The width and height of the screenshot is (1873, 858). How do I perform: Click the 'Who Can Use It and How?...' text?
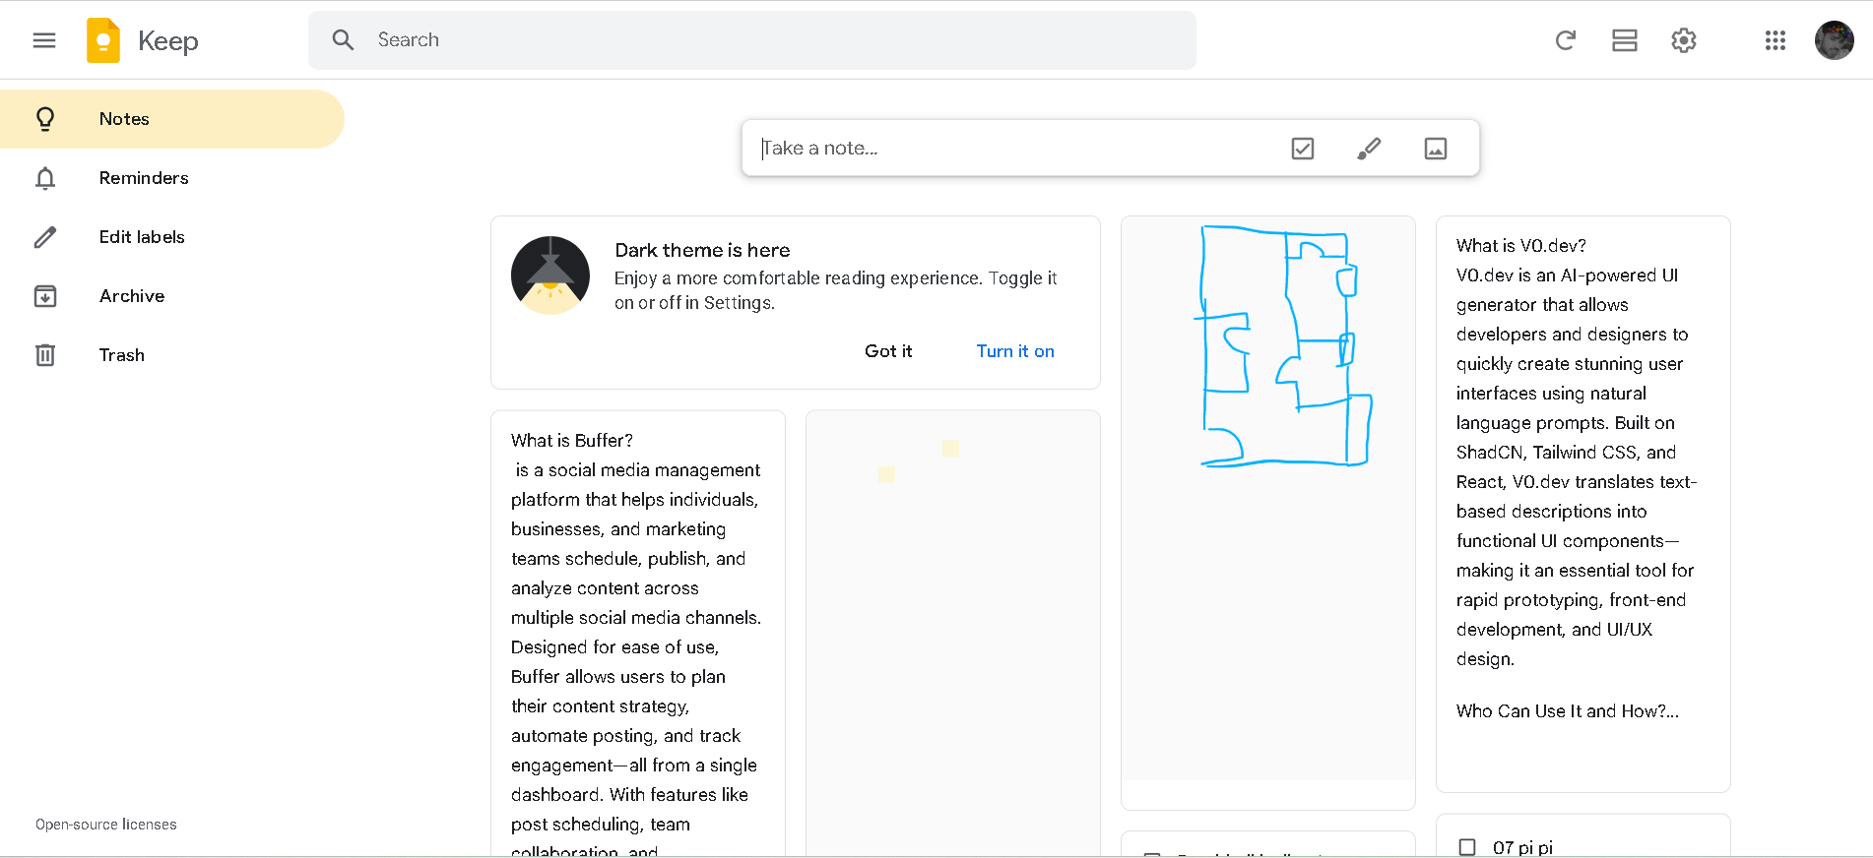[x=1568, y=711]
